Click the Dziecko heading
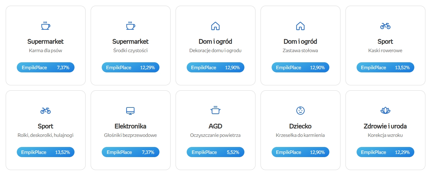Screen dimensions: 433x177 [x=301, y=126]
